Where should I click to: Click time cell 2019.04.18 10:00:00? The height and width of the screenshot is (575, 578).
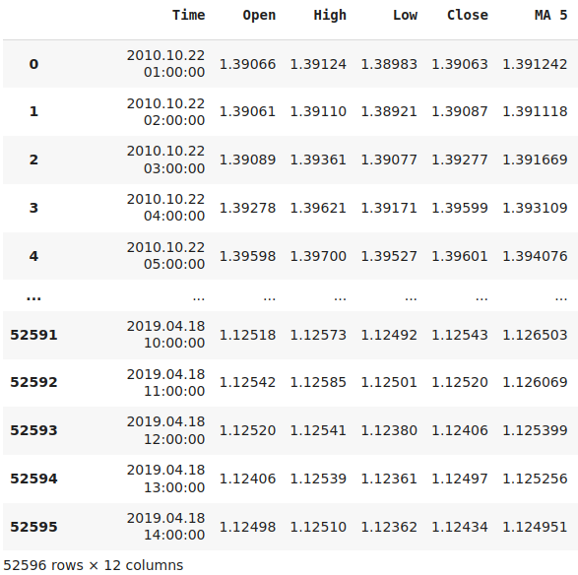pyautogui.click(x=165, y=335)
